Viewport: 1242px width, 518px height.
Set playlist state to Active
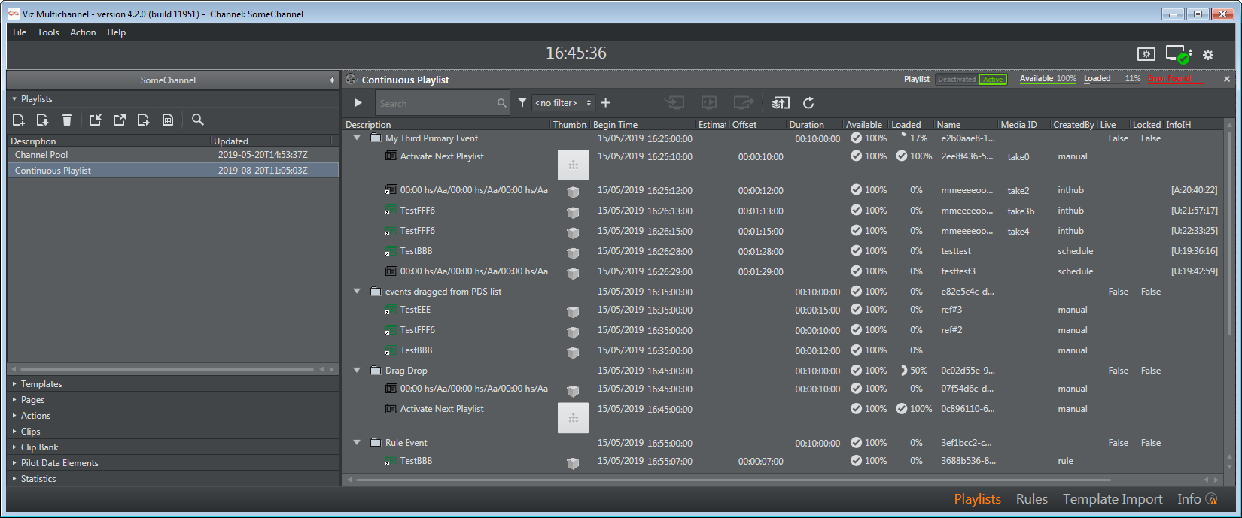(x=993, y=80)
